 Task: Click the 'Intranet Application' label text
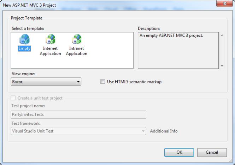click(x=77, y=51)
